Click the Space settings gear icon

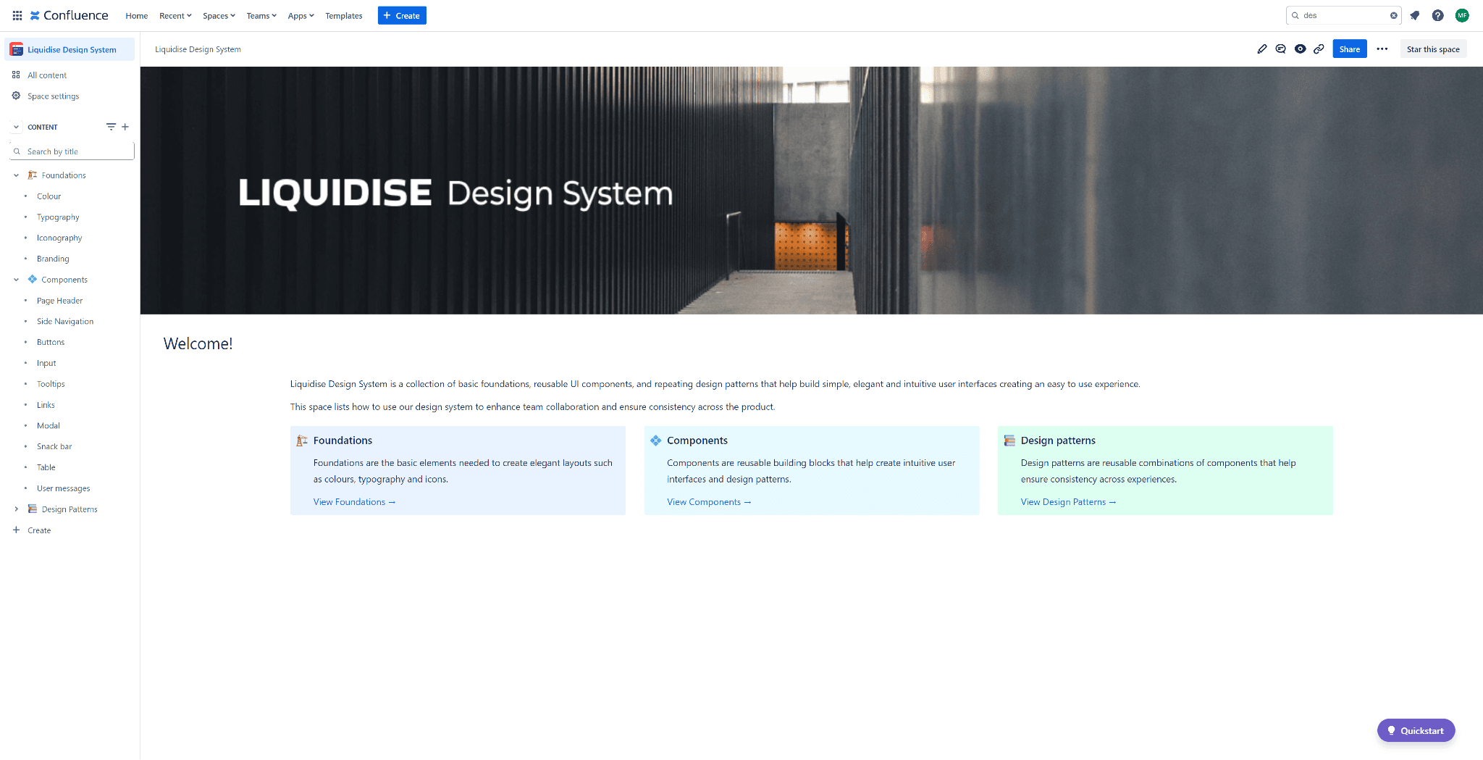click(16, 96)
